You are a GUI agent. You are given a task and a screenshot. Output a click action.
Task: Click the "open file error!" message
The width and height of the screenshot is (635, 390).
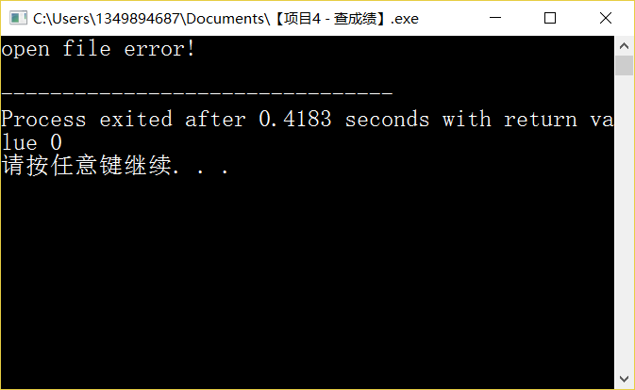pyautogui.click(x=98, y=49)
